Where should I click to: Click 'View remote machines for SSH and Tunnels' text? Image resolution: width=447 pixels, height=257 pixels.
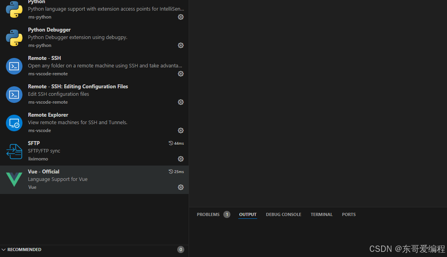point(78,122)
